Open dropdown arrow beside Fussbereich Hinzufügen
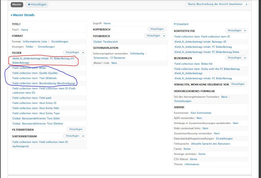Screen dimensions: 261x178 tap(164, 36)
